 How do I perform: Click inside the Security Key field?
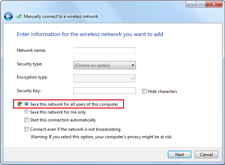(x=104, y=90)
